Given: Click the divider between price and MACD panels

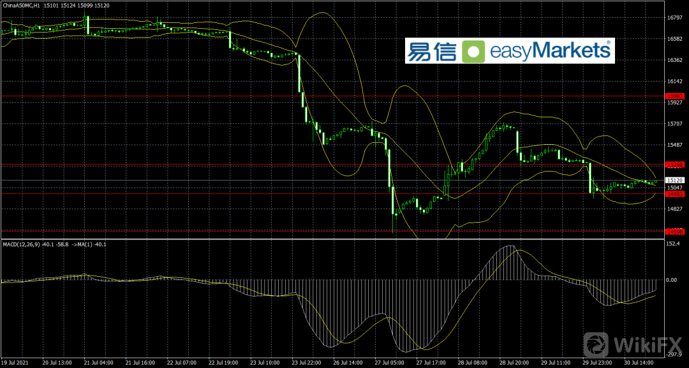Looking at the screenshot, I should click(x=332, y=239).
